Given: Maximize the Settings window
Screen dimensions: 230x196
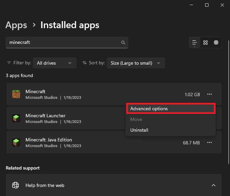Looking at the screenshot, I should click(207, 5).
